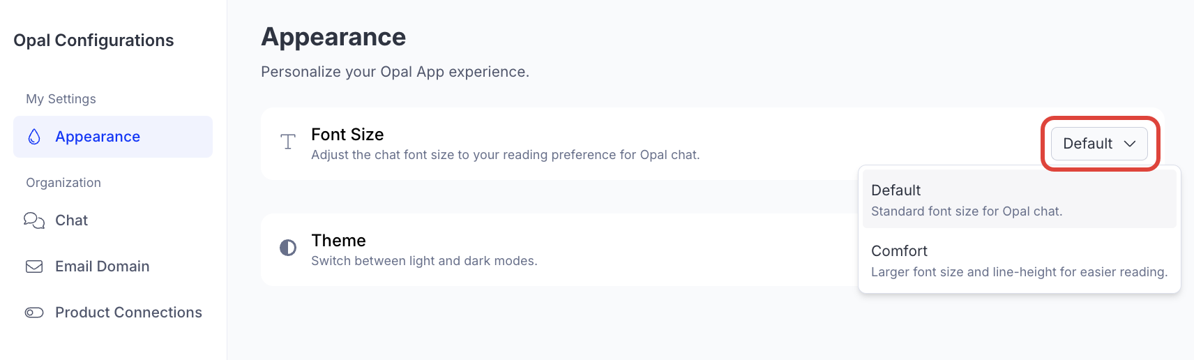Click the Organization section header
Screen dimensions: 1194x360
63,183
